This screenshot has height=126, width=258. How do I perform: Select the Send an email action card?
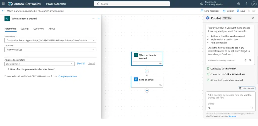tap(147, 82)
